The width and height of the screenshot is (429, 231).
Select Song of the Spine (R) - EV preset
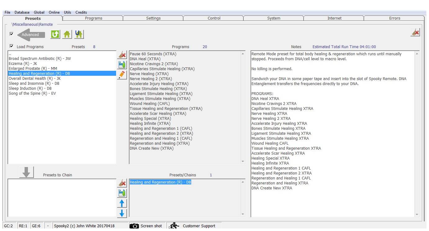(x=62, y=93)
